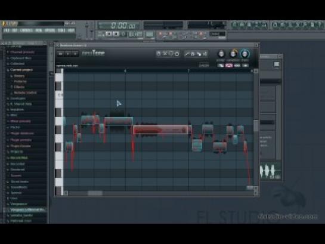The width and height of the screenshot is (325, 244).
Task: Open the EDIT menu
Action: [x=15, y=30]
